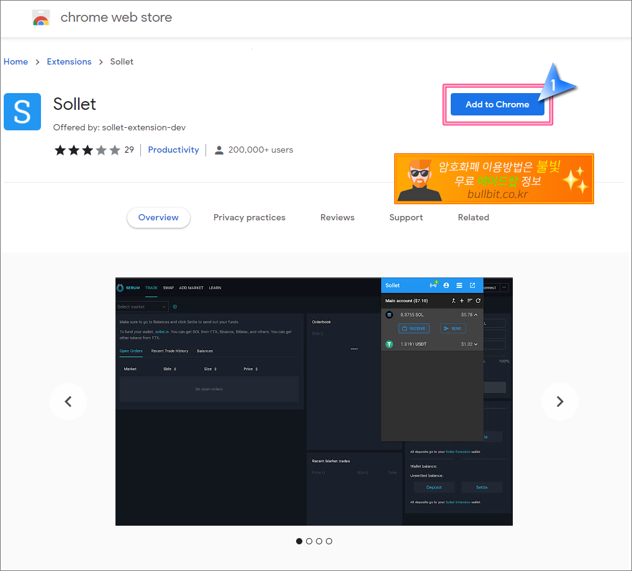Switch to the Support tab
This screenshot has height=571, width=632.
click(x=406, y=218)
